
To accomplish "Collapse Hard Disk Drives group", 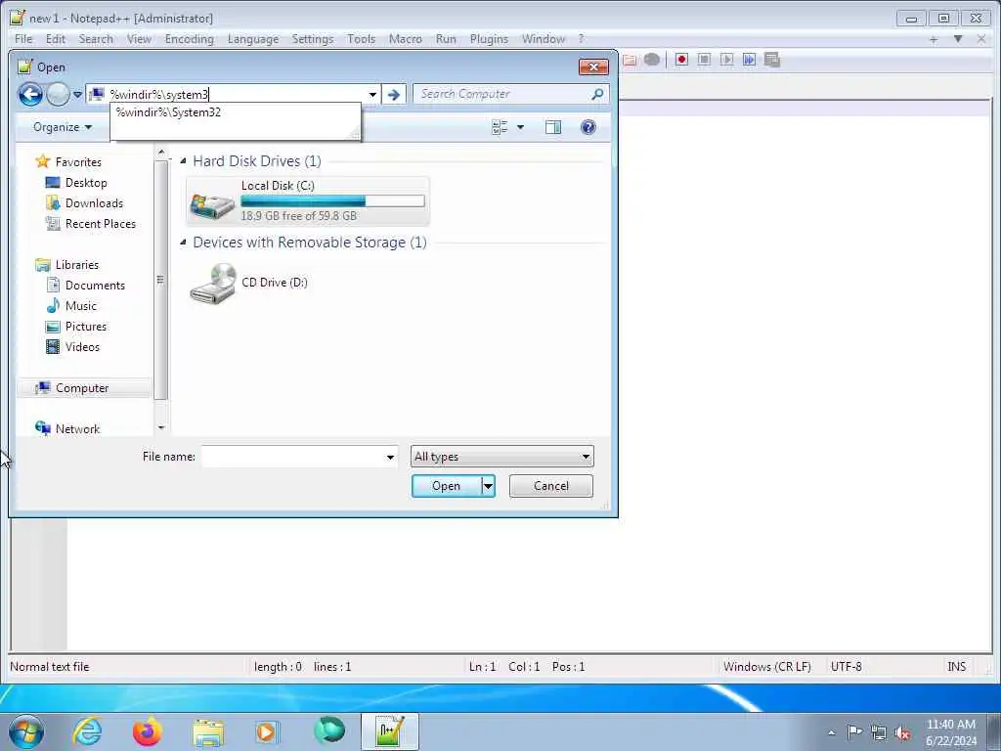I will click(x=183, y=161).
